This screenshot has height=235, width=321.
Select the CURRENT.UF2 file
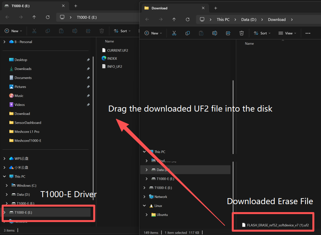click(117, 50)
